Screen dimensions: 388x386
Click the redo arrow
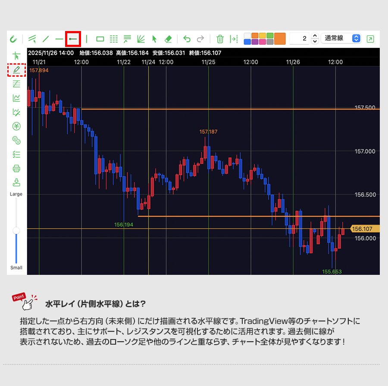point(200,39)
